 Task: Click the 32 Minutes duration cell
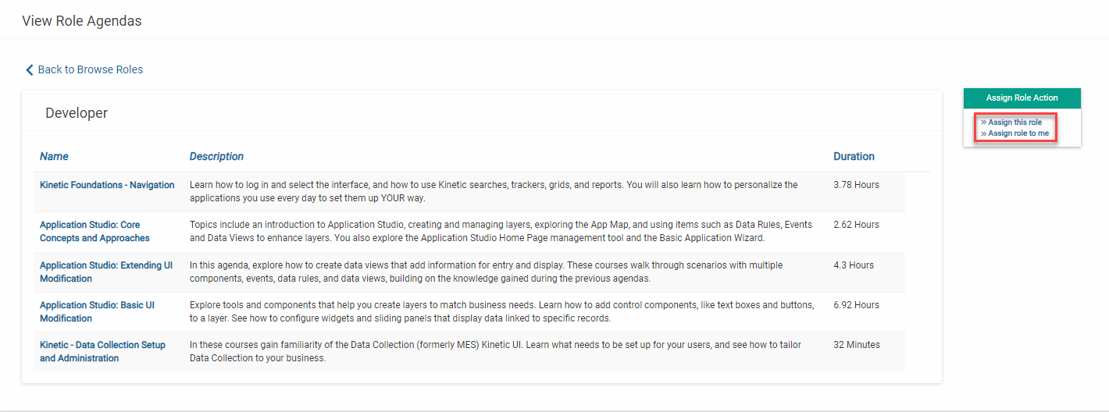tap(857, 345)
